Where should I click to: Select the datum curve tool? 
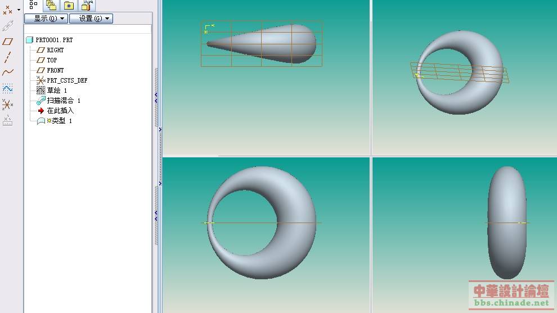click(7, 72)
